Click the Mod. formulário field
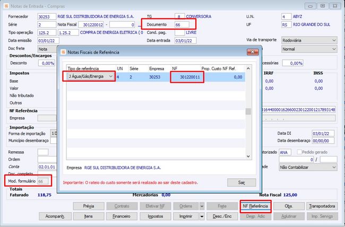The image size is (345, 227). click(x=43, y=181)
